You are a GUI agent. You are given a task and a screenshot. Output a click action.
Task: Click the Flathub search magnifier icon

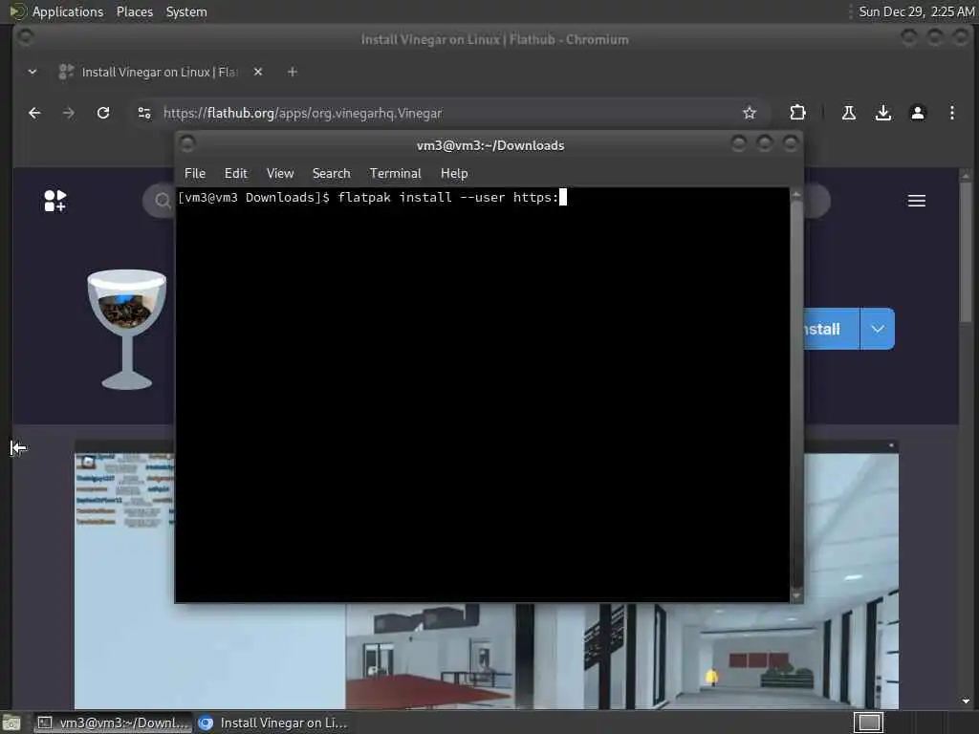point(163,201)
